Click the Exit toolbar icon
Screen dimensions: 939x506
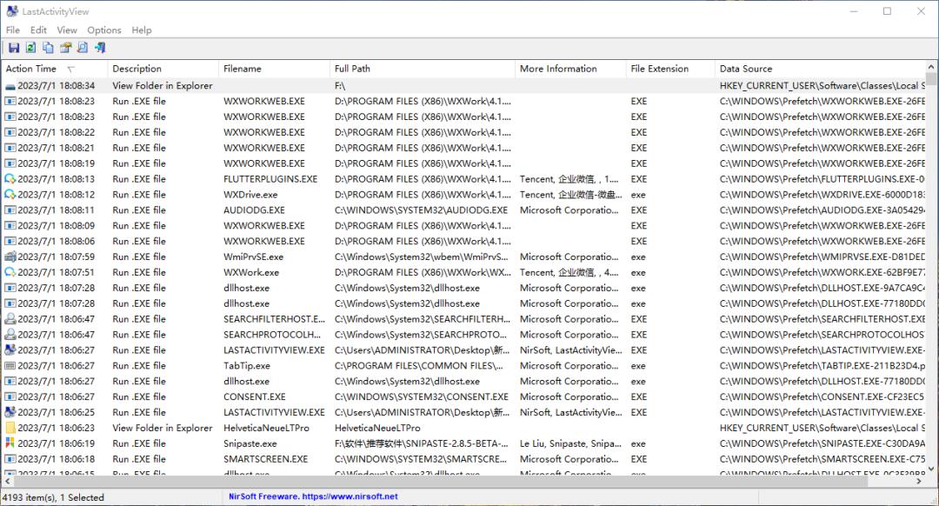coord(100,48)
